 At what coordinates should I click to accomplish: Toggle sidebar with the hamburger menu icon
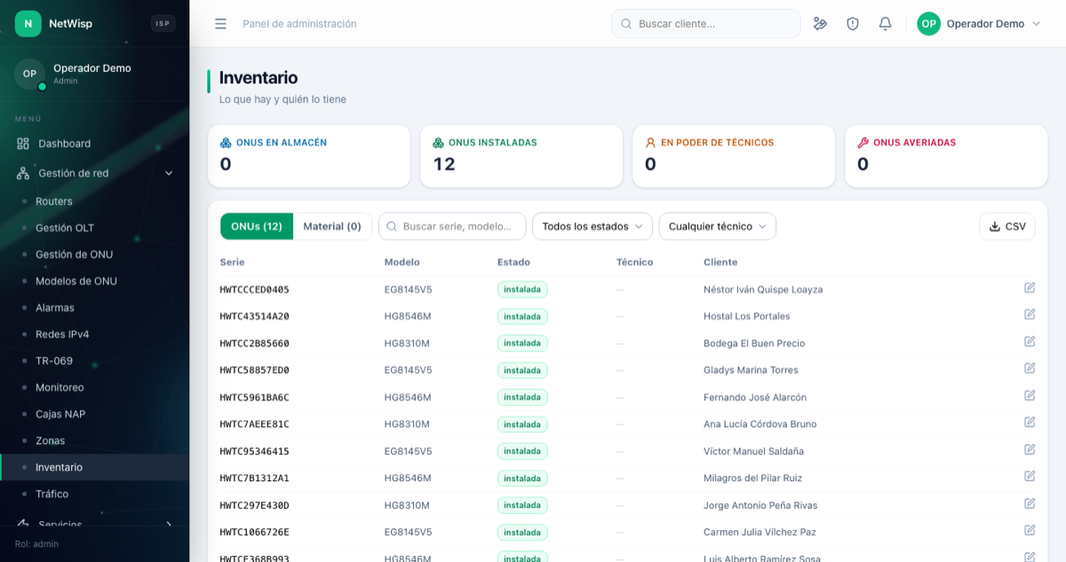click(220, 24)
